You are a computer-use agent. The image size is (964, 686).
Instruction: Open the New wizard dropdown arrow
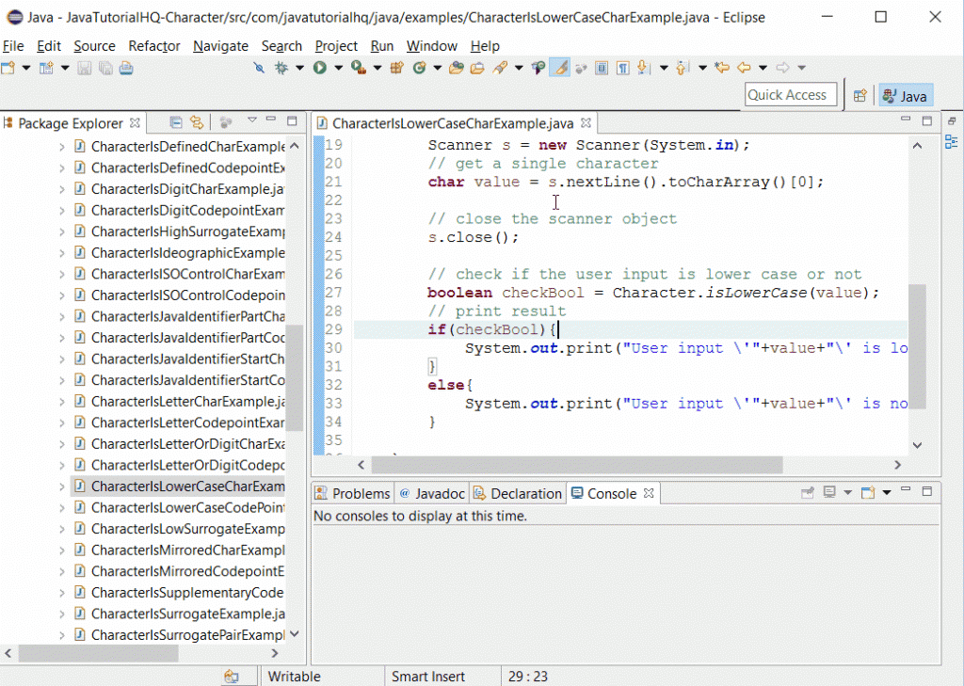pyautogui.click(x=25, y=68)
